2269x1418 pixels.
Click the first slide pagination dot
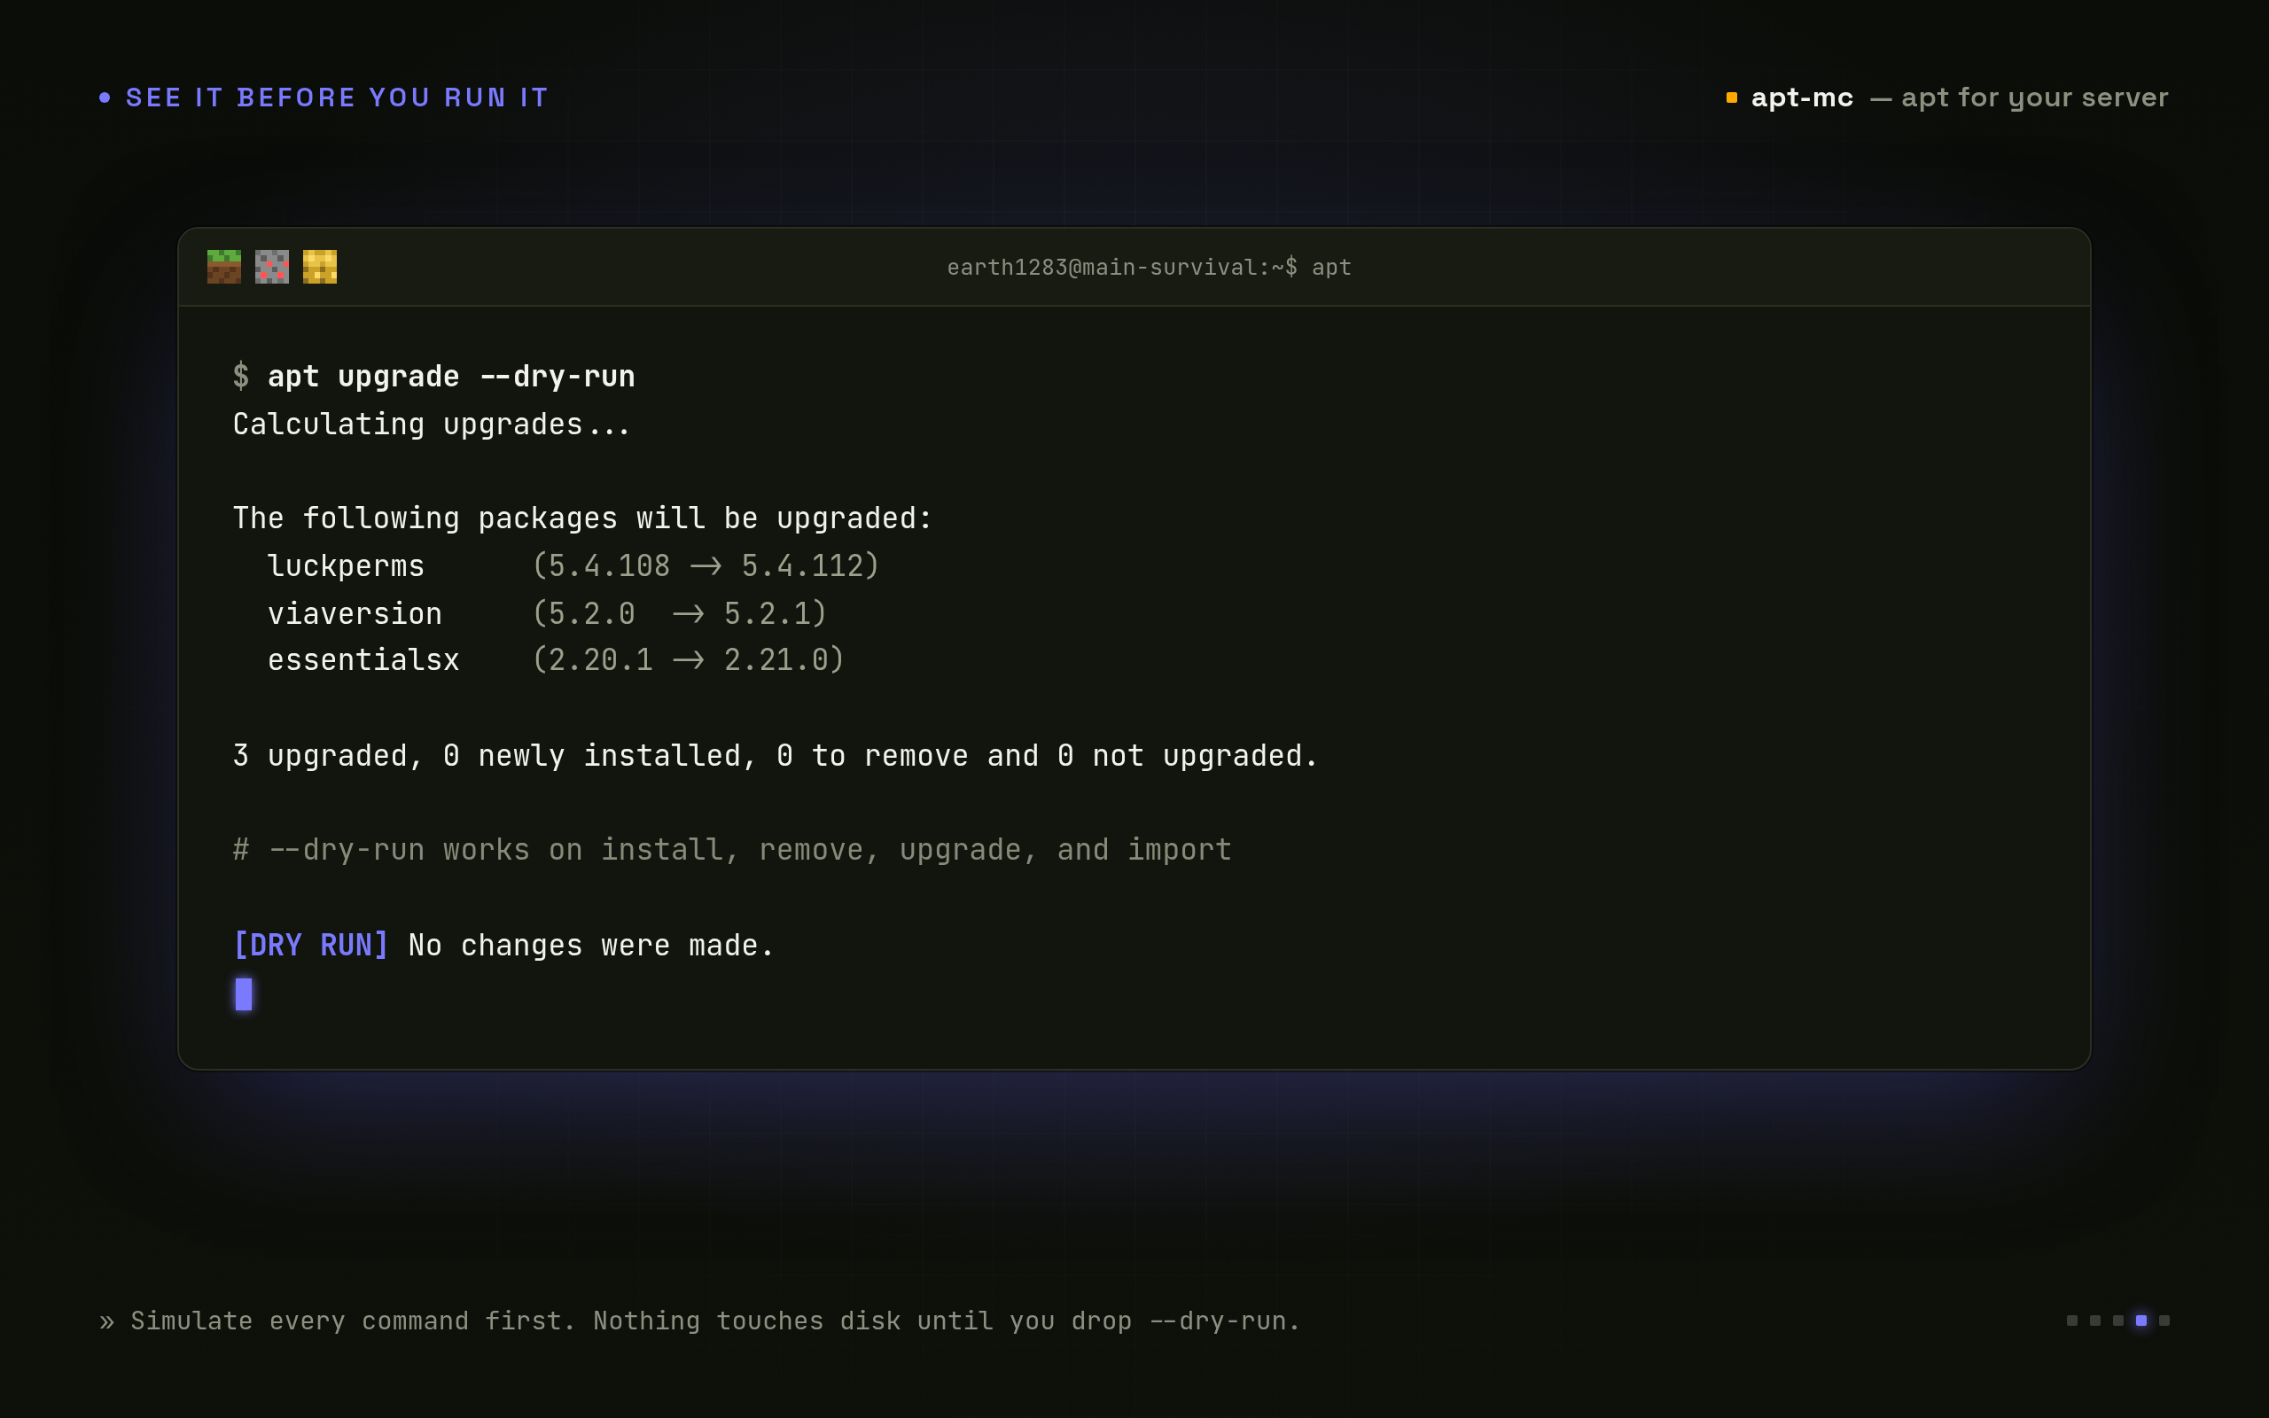[2072, 1321]
